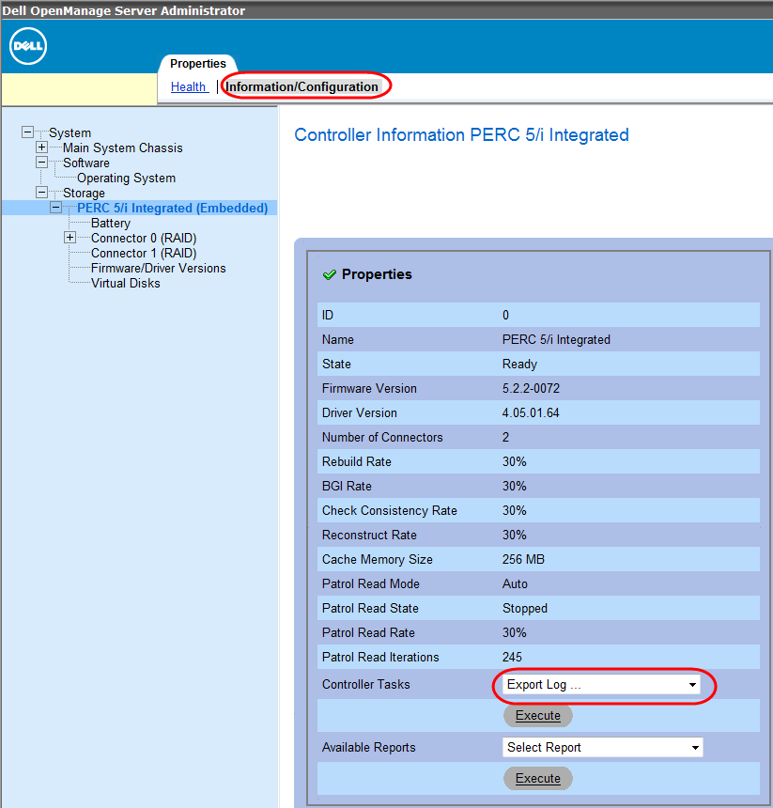Expand the Connector 0 (RAID) node
Image resolution: width=773 pixels, height=808 pixels.
tap(70, 238)
